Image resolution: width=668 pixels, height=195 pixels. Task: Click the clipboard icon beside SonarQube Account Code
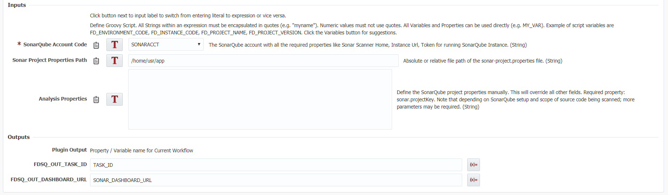(96, 45)
